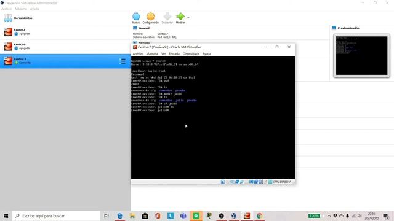Select the running Centos-7 machine row
394x221 pixels.
[x=65, y=61]
